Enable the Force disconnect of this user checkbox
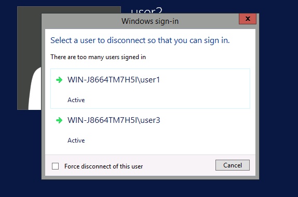Image resolution: width=298 pixels, height=197 pixels. pos(56,166)
